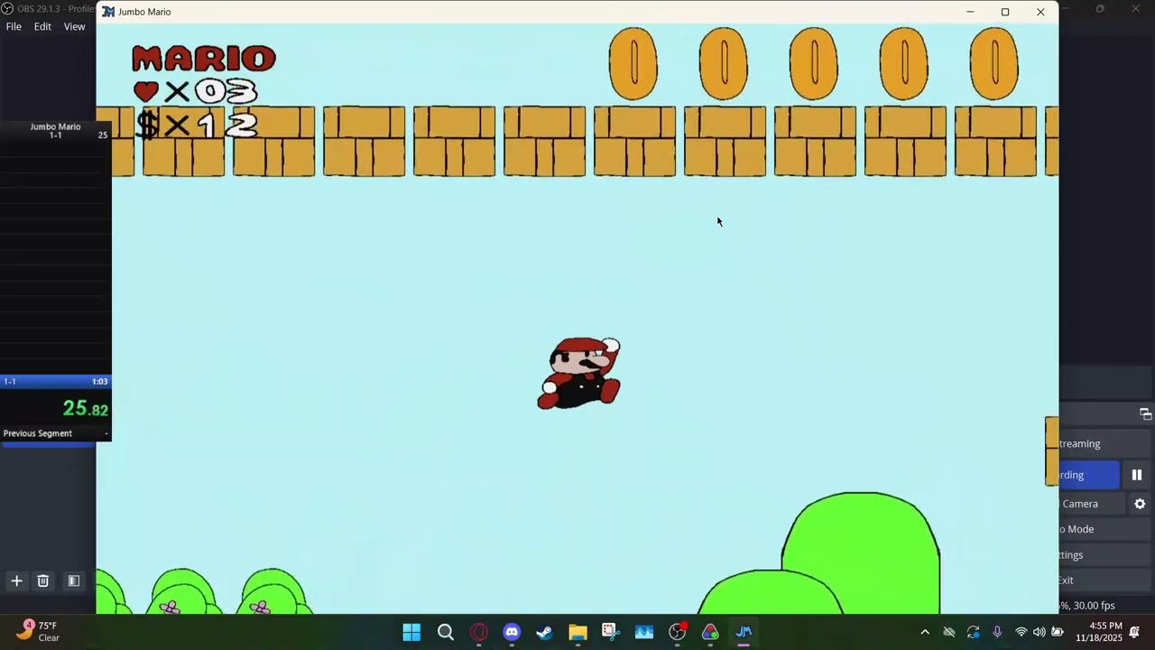
Task: Open the OBS View menu
Action: (x=74, y=26)
